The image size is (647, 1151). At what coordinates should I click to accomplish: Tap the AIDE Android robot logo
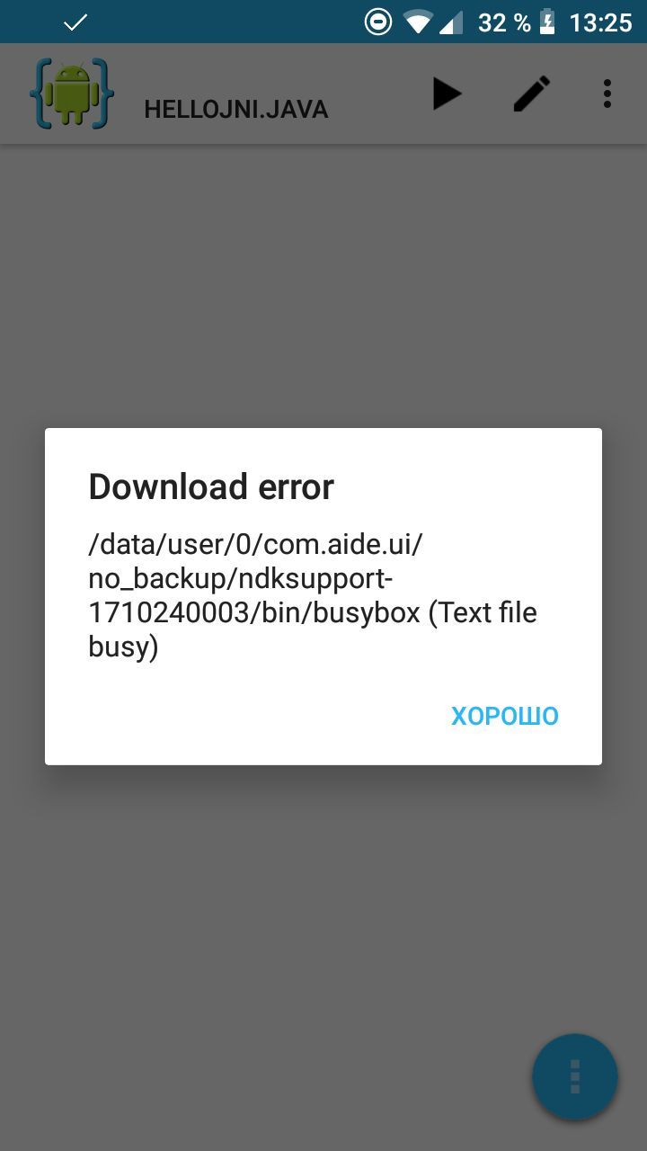72,93
